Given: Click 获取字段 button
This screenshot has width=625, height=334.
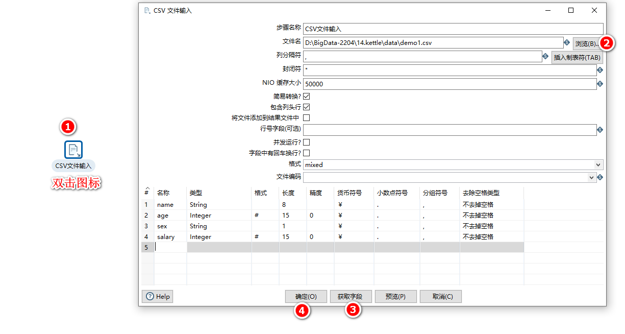Looking at the screenshot, I should (350, 296).
